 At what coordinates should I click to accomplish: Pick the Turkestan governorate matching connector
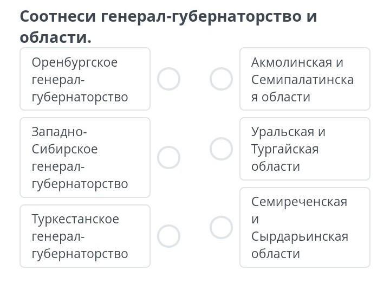[168, 236]
